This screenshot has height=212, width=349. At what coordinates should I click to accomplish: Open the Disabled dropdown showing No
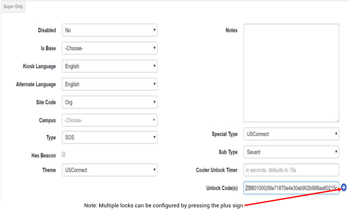(109, 30)
